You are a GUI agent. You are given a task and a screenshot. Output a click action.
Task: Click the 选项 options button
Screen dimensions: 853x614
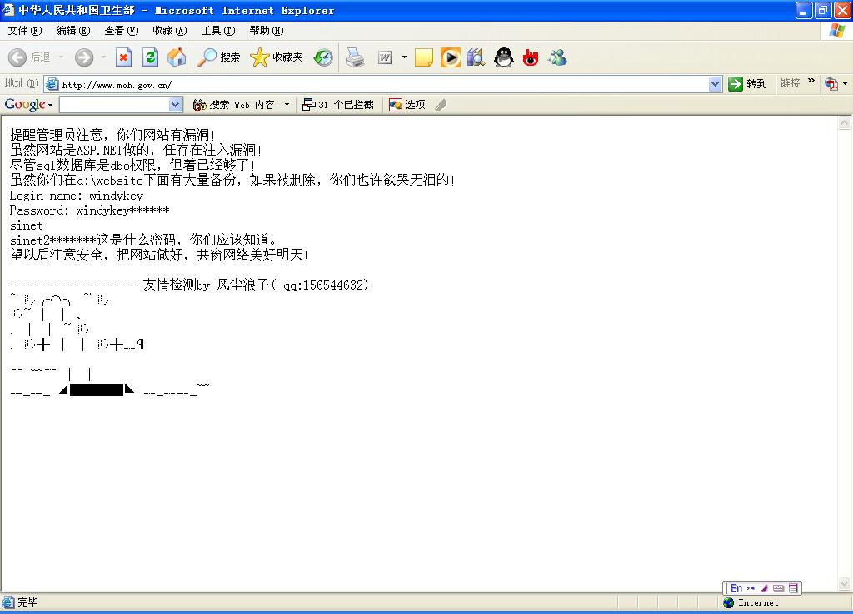407,105
